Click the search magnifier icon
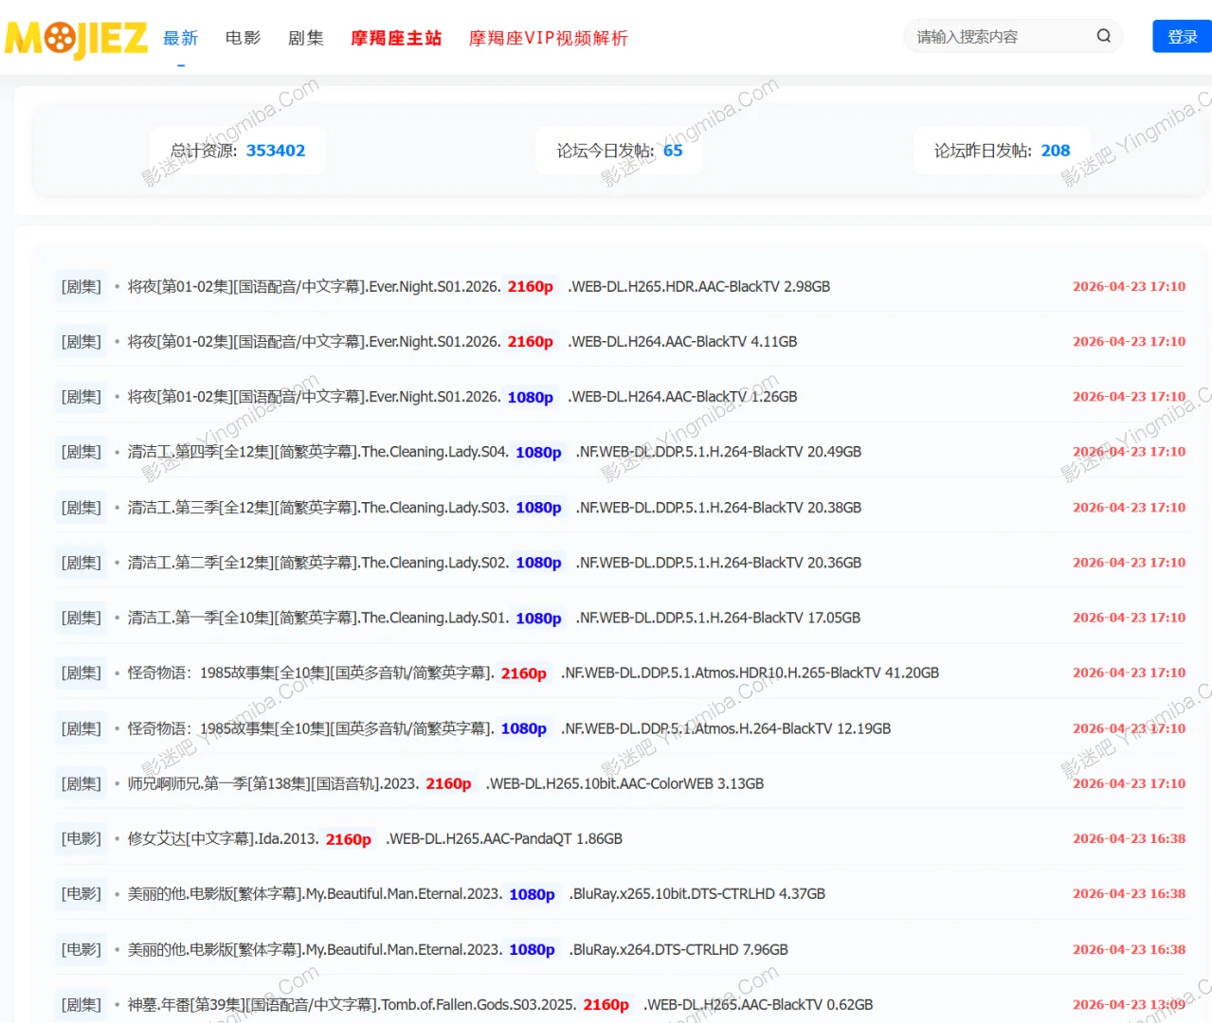 coord(1103,35)
